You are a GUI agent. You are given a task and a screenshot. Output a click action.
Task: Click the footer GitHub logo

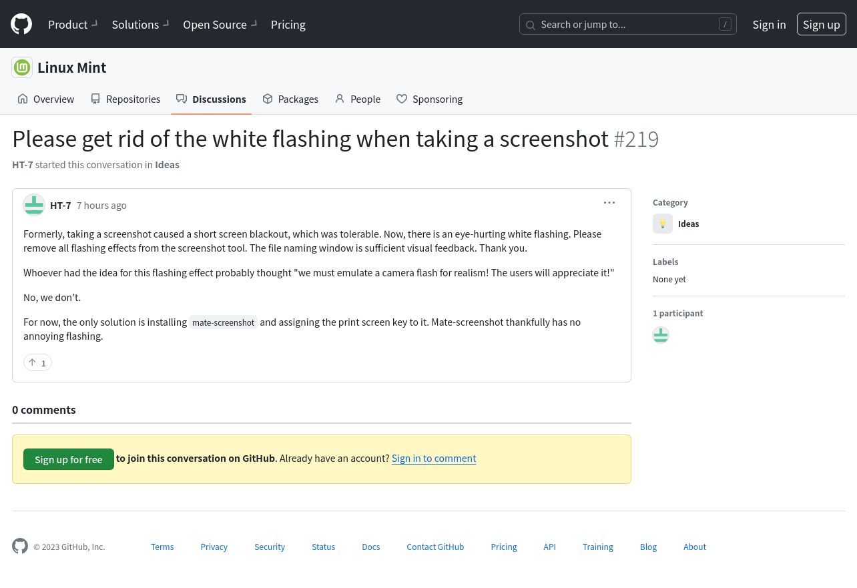[x=20, y=546]
